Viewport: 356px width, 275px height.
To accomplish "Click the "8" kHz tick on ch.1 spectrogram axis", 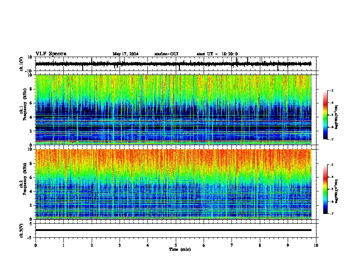I will coord(31,89).
